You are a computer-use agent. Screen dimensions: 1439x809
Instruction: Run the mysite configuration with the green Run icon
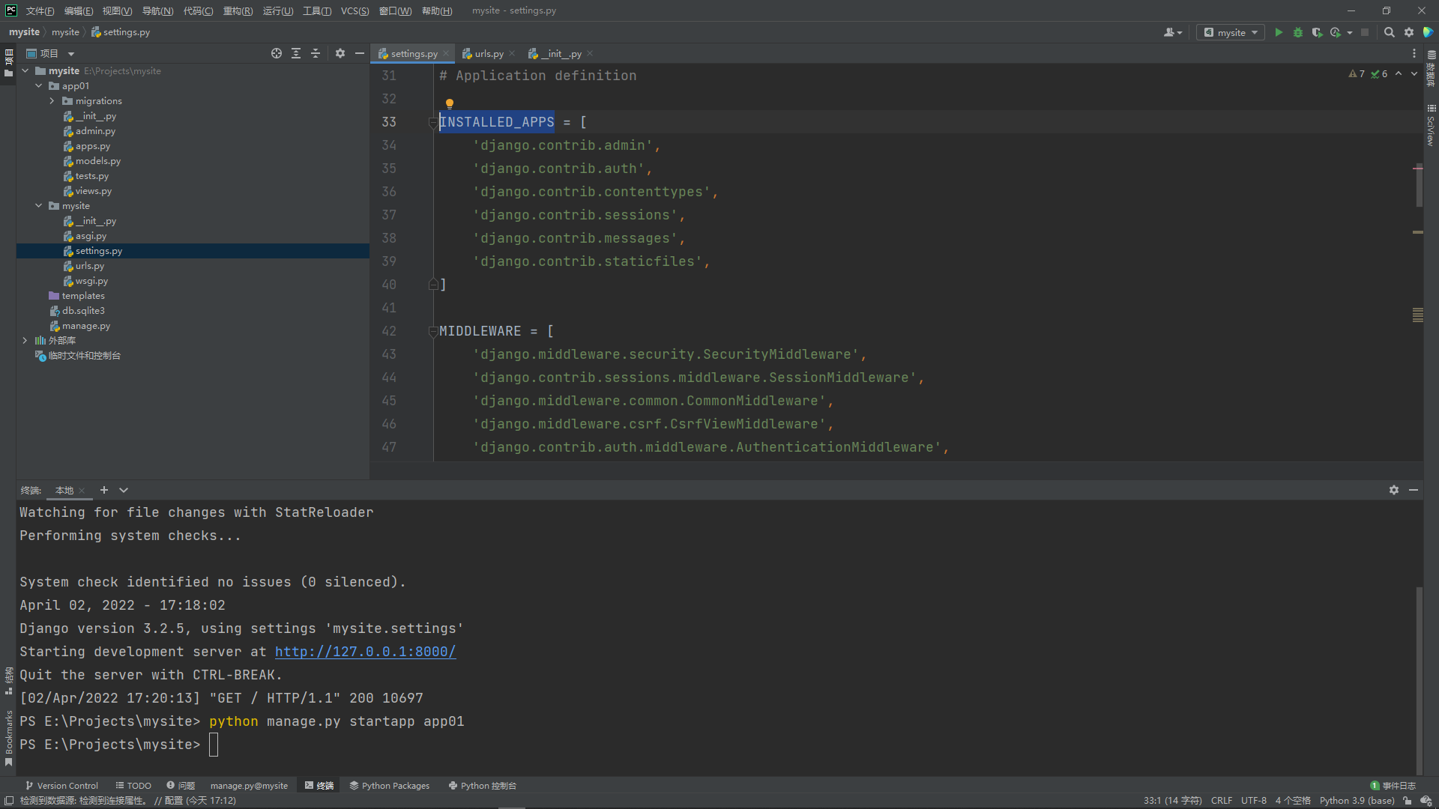1279,32
